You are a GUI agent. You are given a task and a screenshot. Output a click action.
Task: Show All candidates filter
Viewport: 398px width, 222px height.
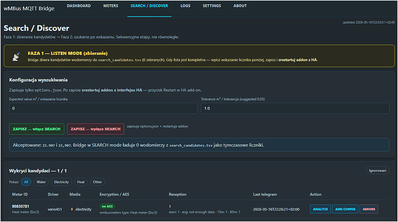[x=26, y=182]
